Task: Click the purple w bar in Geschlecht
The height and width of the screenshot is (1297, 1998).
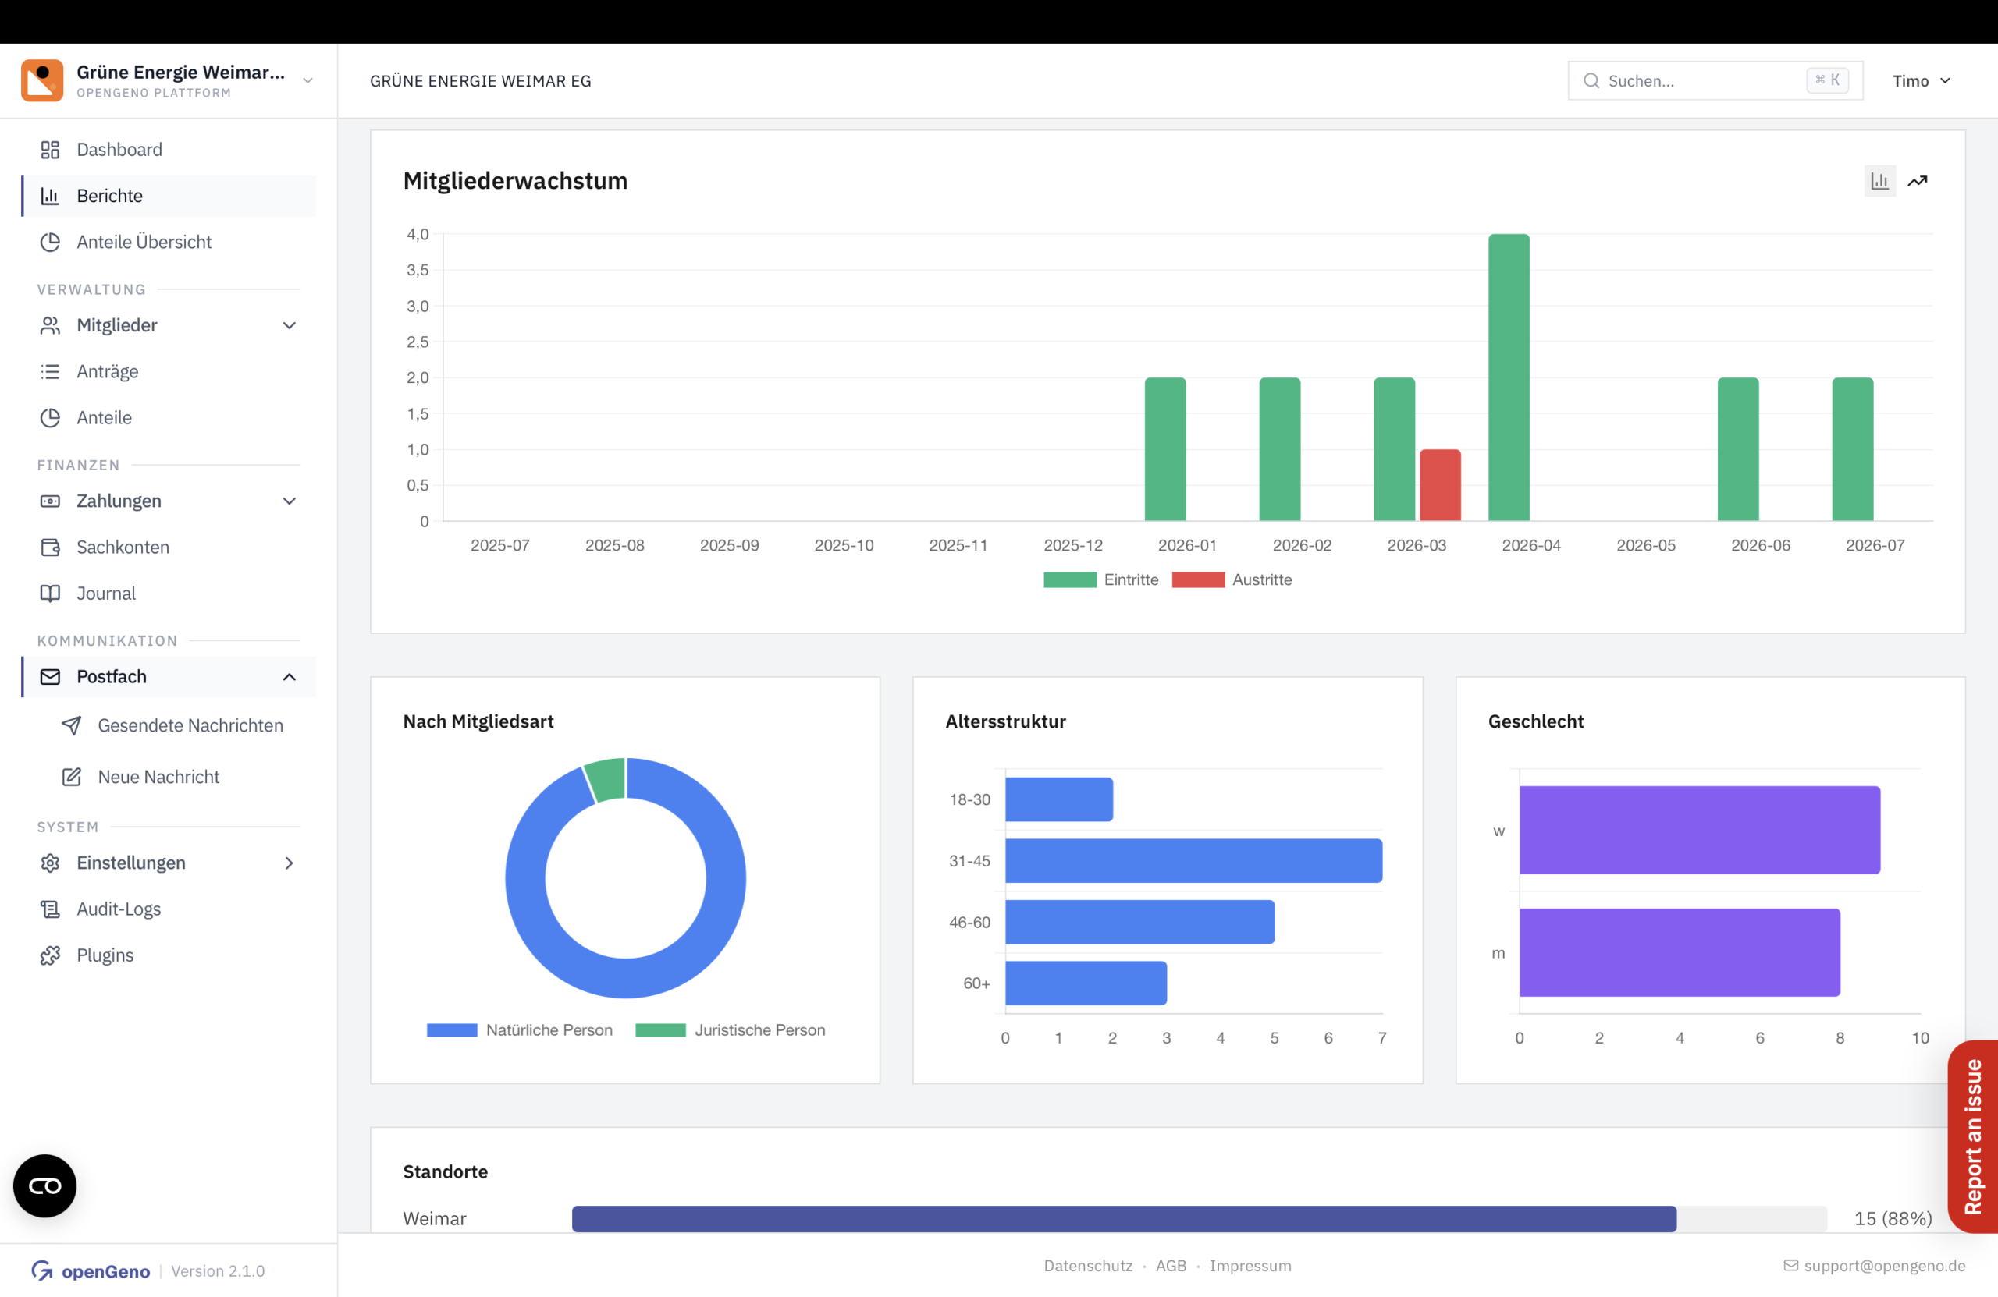Action: 1699,830
